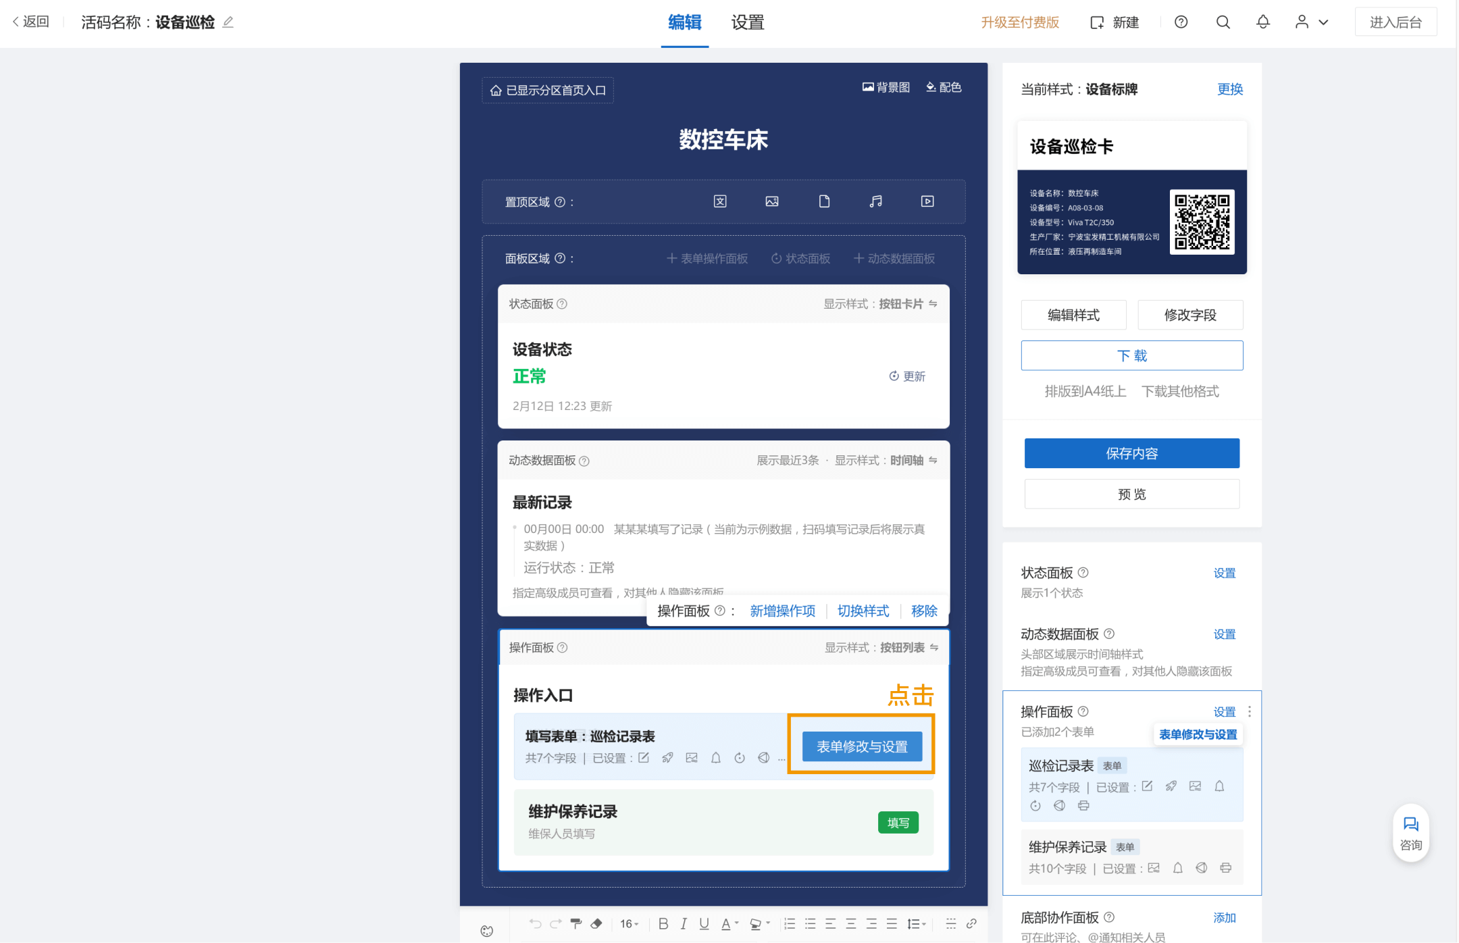Switch 动态数据面板 display style 时间轴
Image resolution: width=1459 pixels, height=943 pixels.
click(913, 460)
